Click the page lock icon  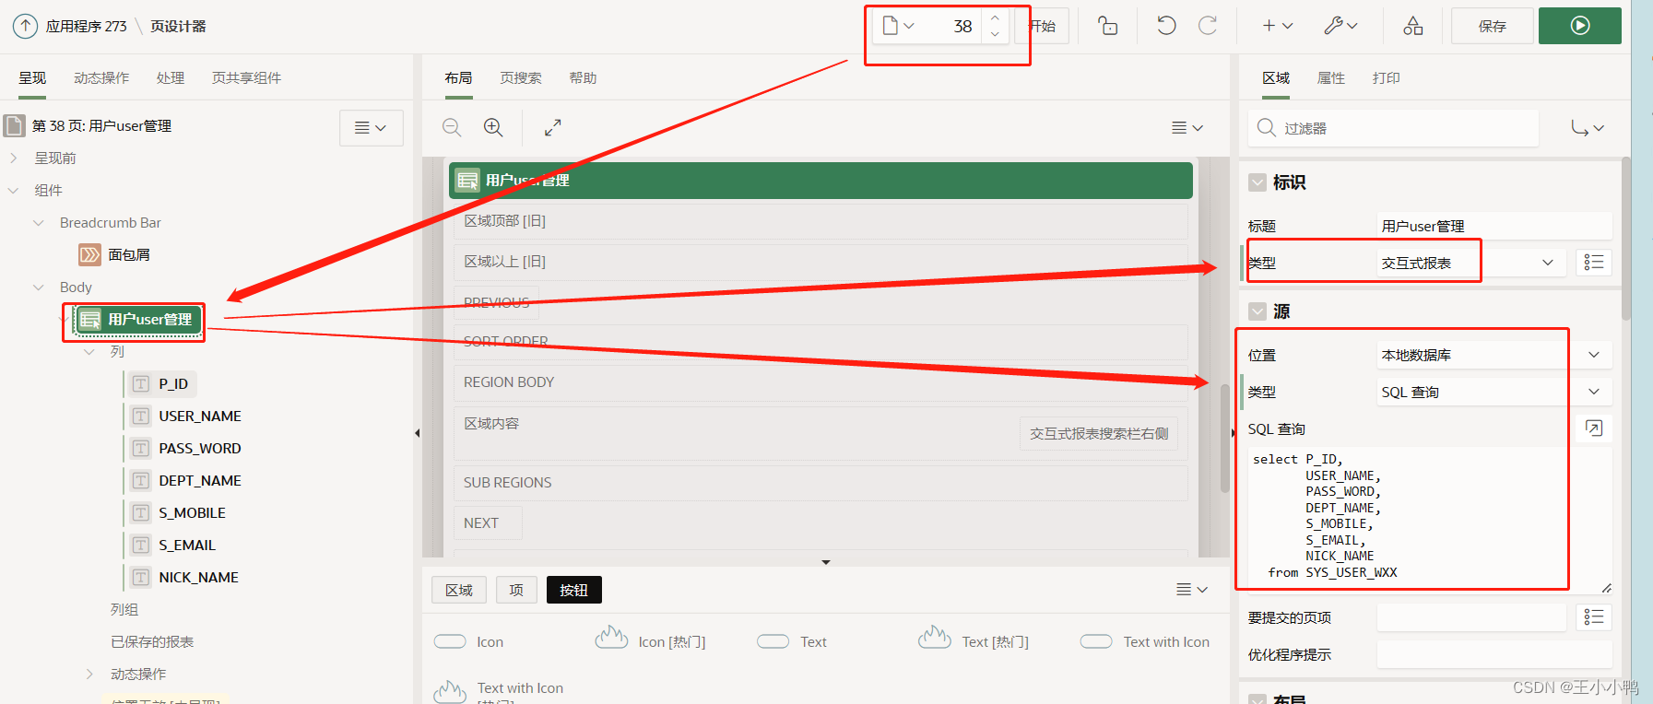pos(1108,26)
